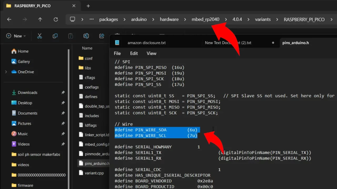This screenshot has height=189, width=337.
Task: Click the Copy icon in toolbar
Action: 55,36
